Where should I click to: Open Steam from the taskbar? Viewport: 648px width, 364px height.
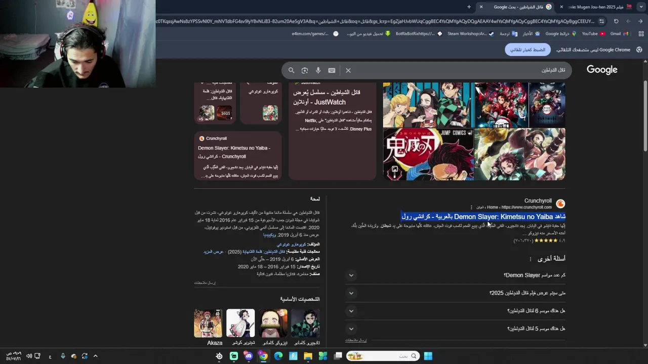pos(219,356)
